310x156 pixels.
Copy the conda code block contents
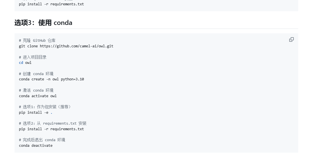tap(292, 39)
